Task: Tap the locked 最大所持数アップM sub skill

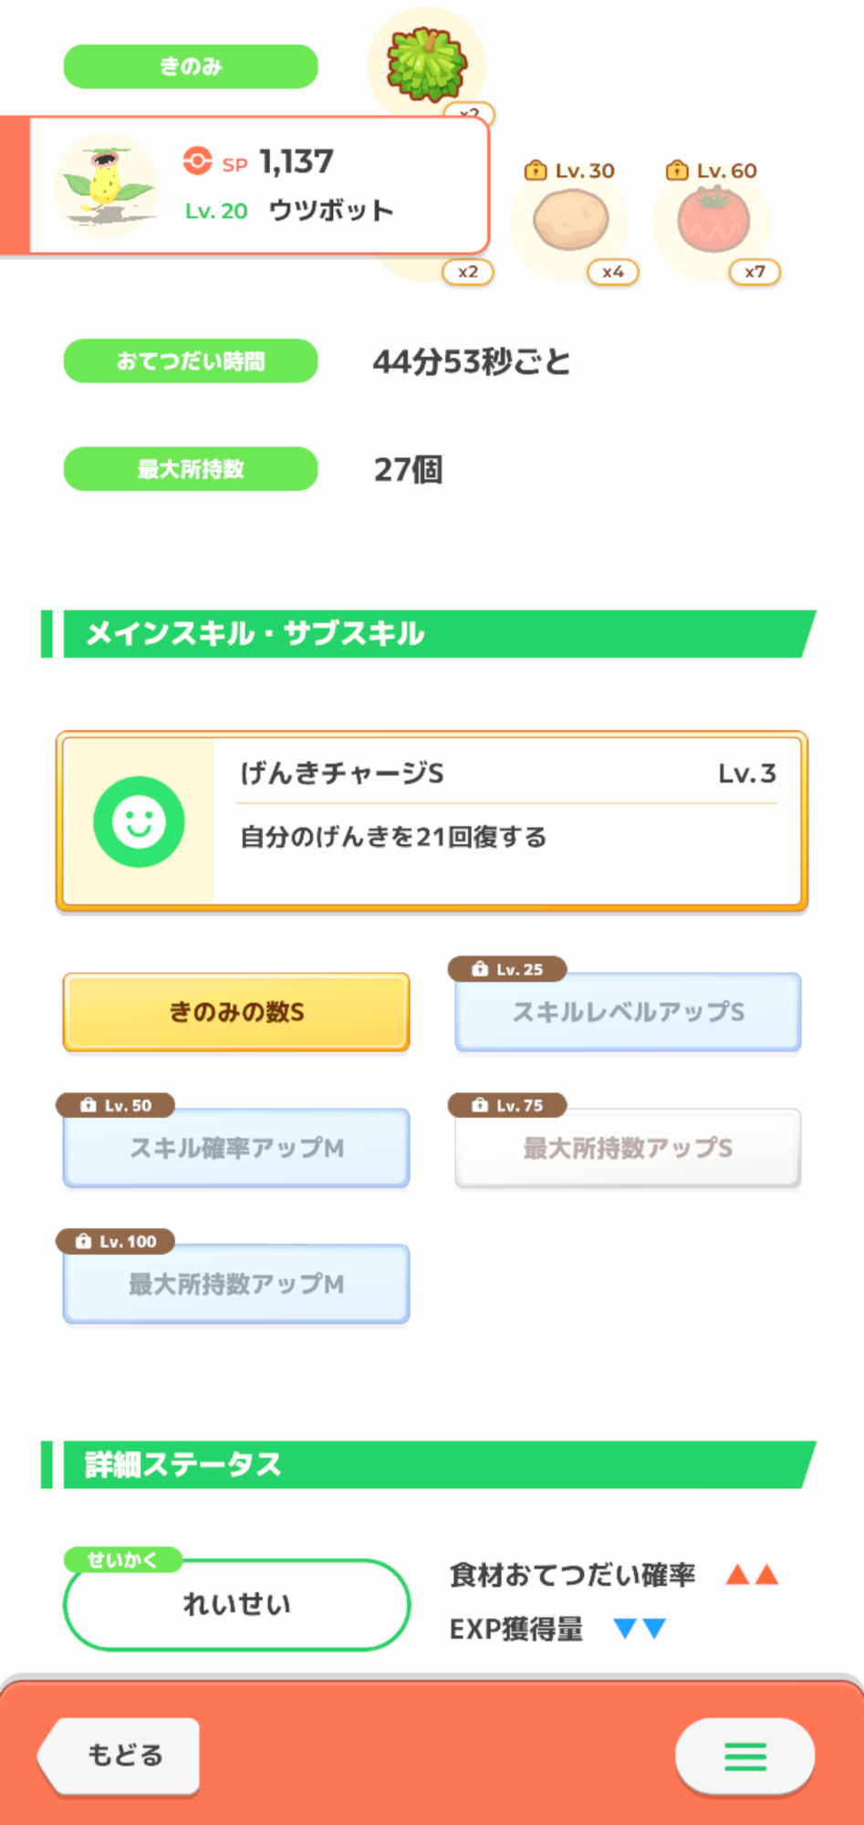Action: (x=236, y=1284)
